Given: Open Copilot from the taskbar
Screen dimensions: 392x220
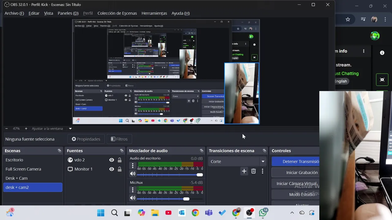Looking at the screenshot, I should pos(141,213).
